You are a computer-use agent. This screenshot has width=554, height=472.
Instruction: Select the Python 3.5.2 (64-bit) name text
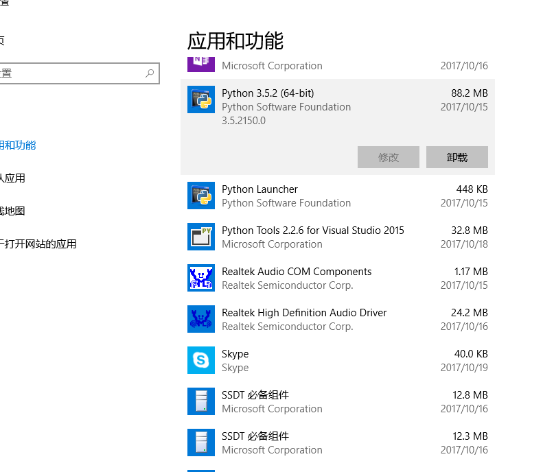(x=268, y=93)
